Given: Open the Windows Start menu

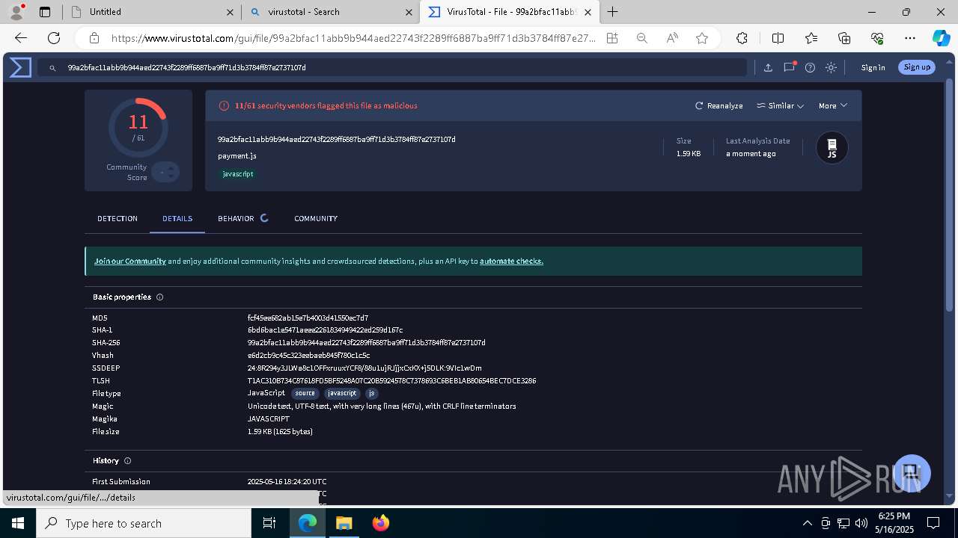Looking at the screenshot, I should [18, 523].
